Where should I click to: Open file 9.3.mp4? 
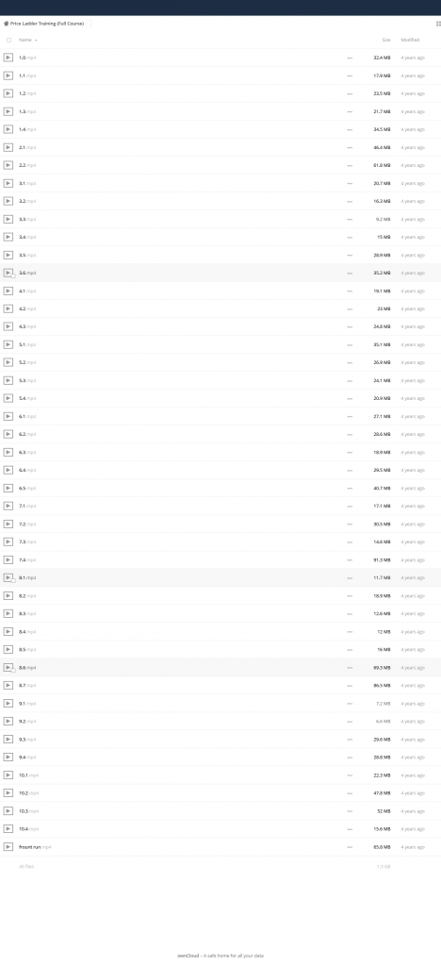pyautogui.click(x=27, y=740)
